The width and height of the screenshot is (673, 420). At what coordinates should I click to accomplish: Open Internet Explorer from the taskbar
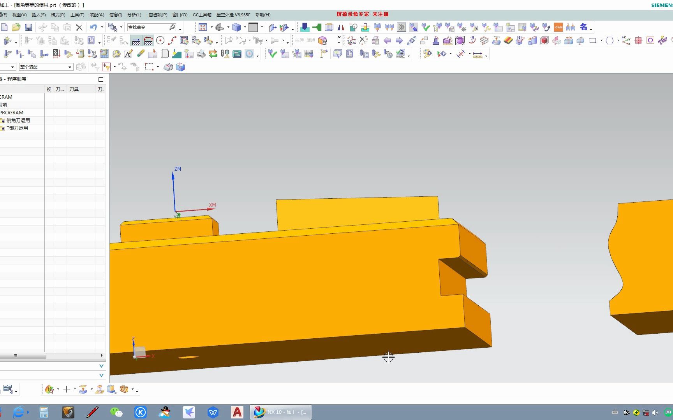(x=19, y=412)
